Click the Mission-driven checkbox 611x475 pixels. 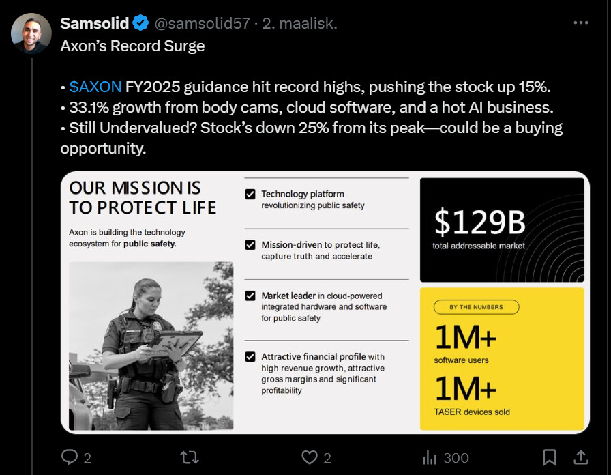pos(250,245)
